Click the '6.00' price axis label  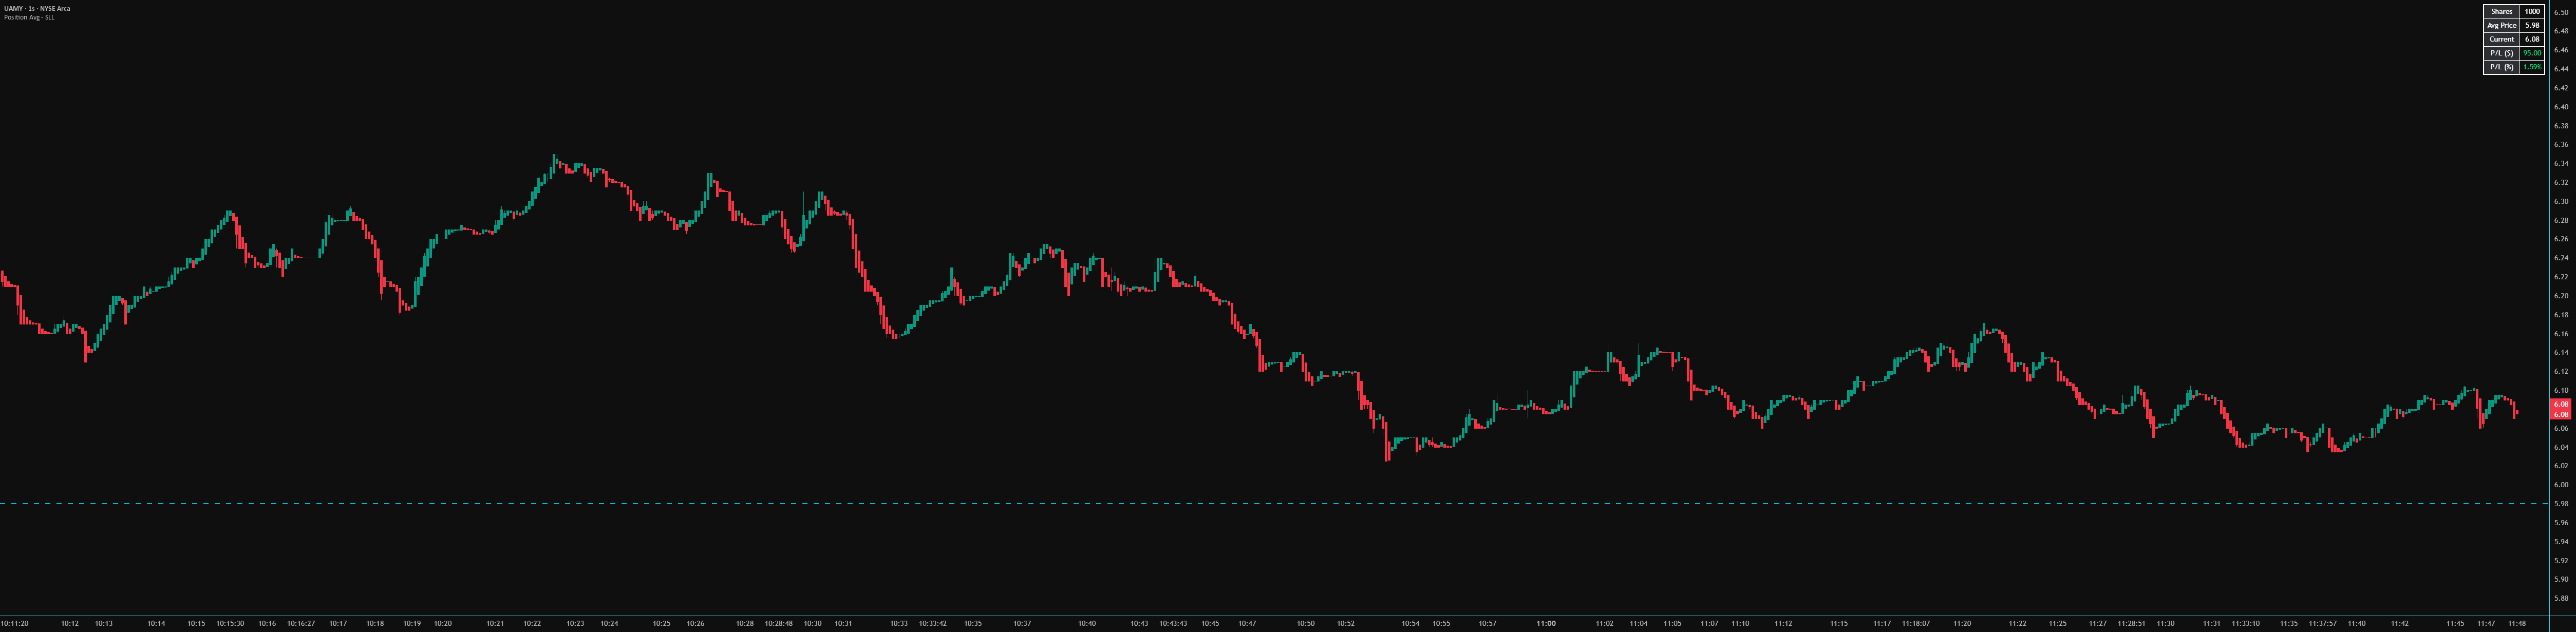[2561, 485]
